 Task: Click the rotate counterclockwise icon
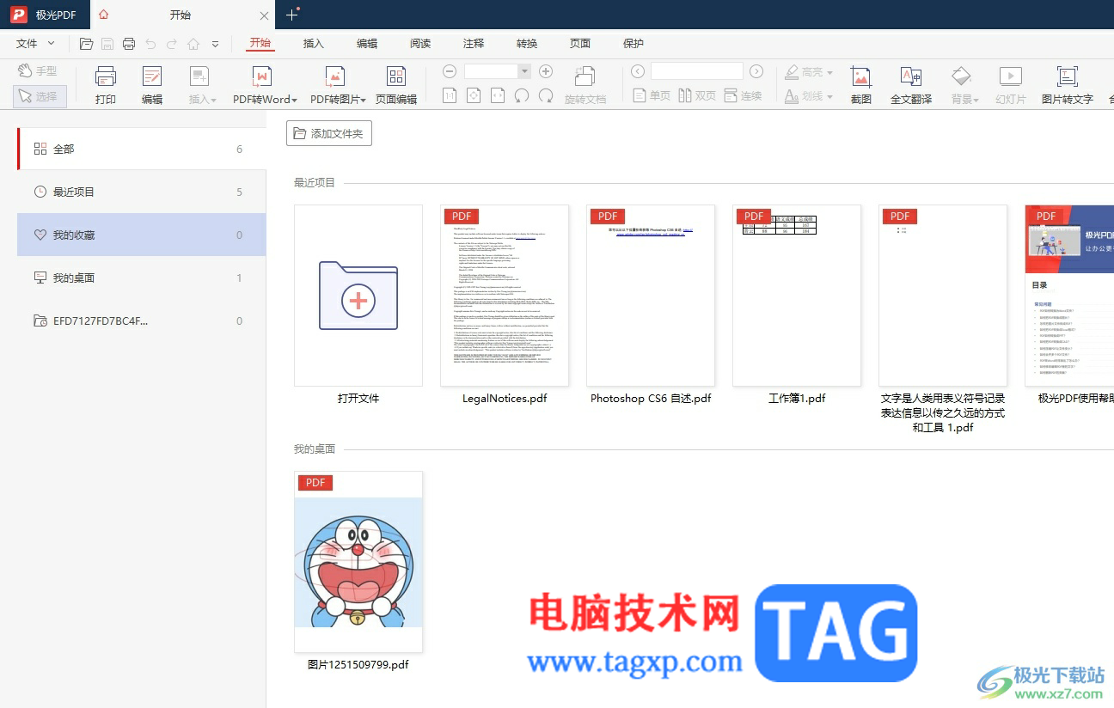tap(522, 95)
